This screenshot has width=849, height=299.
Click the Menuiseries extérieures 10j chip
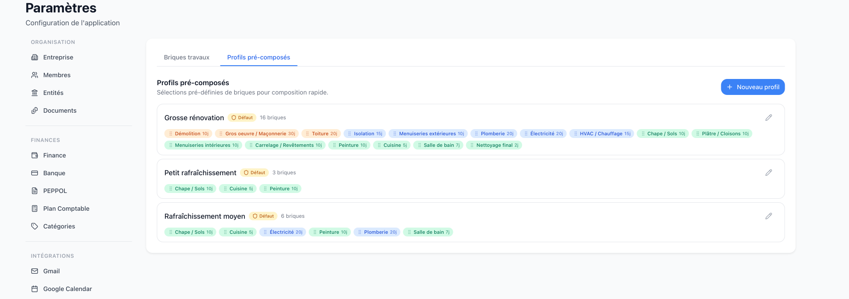[x=428, y=134]
